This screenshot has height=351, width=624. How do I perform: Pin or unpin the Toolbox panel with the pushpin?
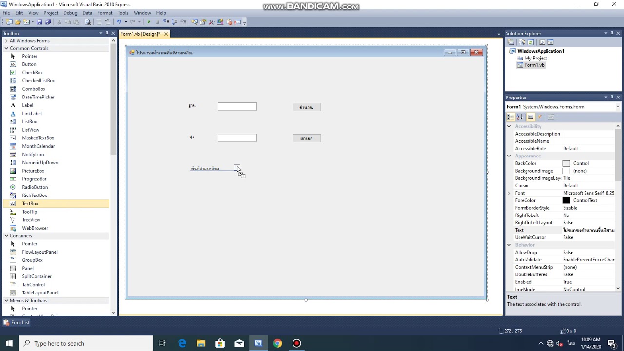107,33
